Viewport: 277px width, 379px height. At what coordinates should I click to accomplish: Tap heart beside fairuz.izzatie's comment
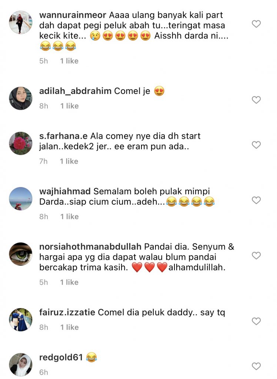click(256, 321)
